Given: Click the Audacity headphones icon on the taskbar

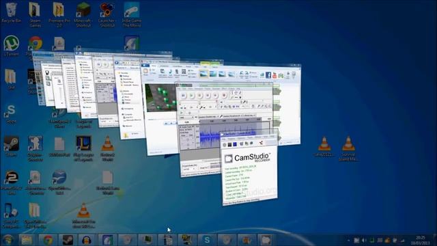Looking at the screenshot, I should tap(87, 240).
